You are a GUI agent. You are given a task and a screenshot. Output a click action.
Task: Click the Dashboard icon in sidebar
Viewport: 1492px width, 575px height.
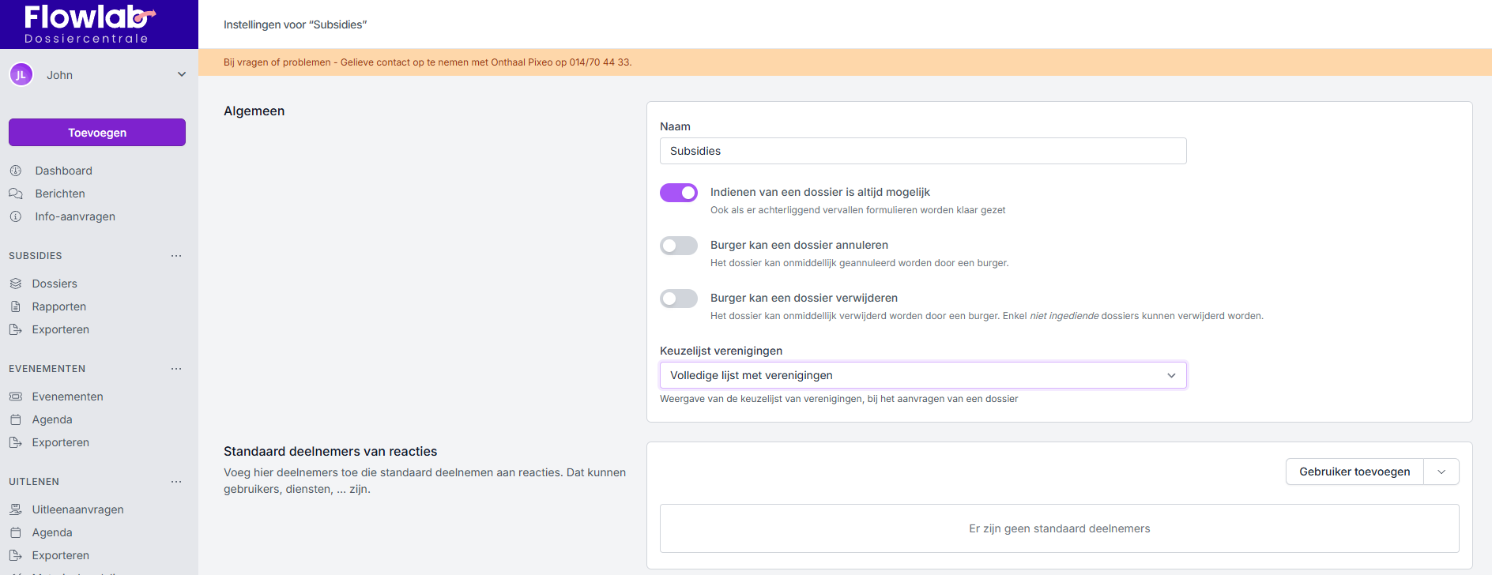pos(16,171)
